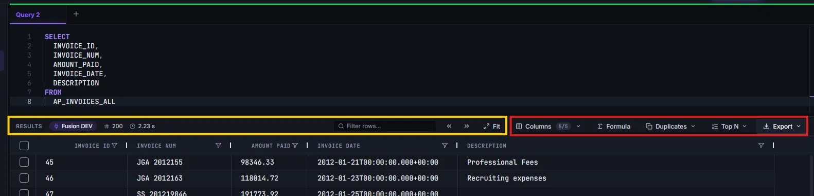Sort by the AMOUNT PAID column header

point(271,146)
